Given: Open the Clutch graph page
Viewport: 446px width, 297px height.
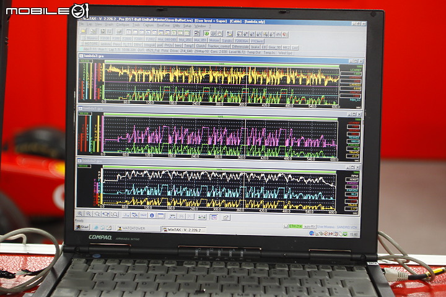Looking at the screenshot, I should point(201,46).
